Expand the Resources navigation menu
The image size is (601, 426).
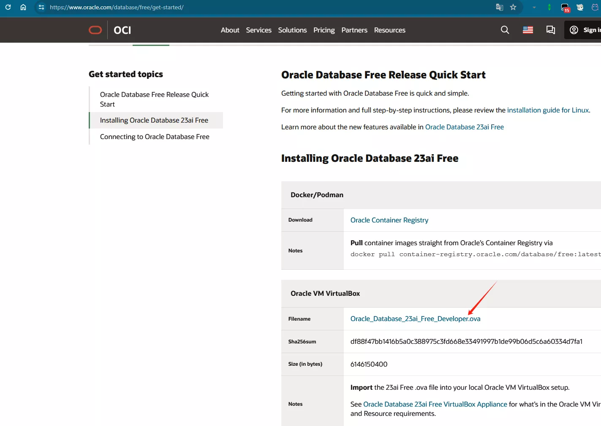pyautogui.click(x=389, y=30)
